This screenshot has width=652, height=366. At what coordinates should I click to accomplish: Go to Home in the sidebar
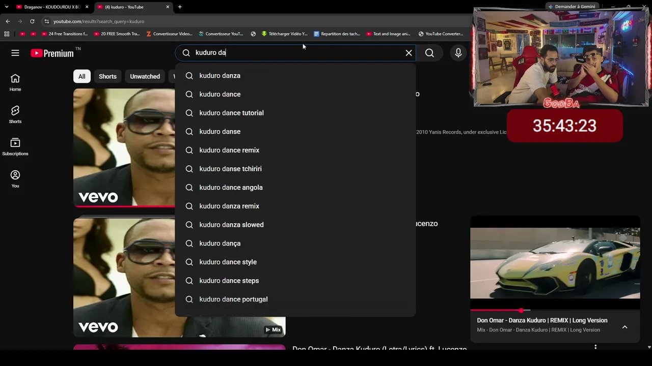coord(15,82)
